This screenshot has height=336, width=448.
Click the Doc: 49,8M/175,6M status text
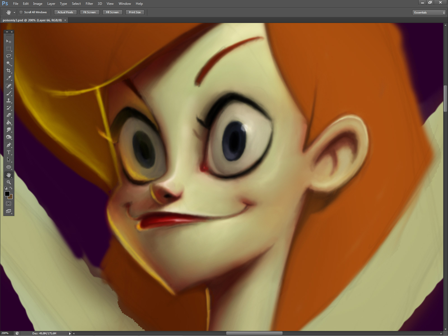(x=44, y=333)
